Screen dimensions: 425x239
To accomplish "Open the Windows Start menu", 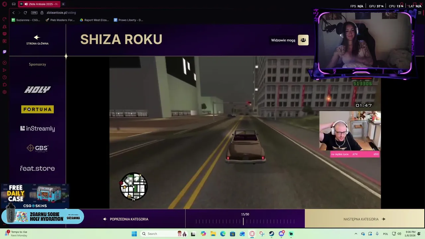I will [x=134, y=234].
